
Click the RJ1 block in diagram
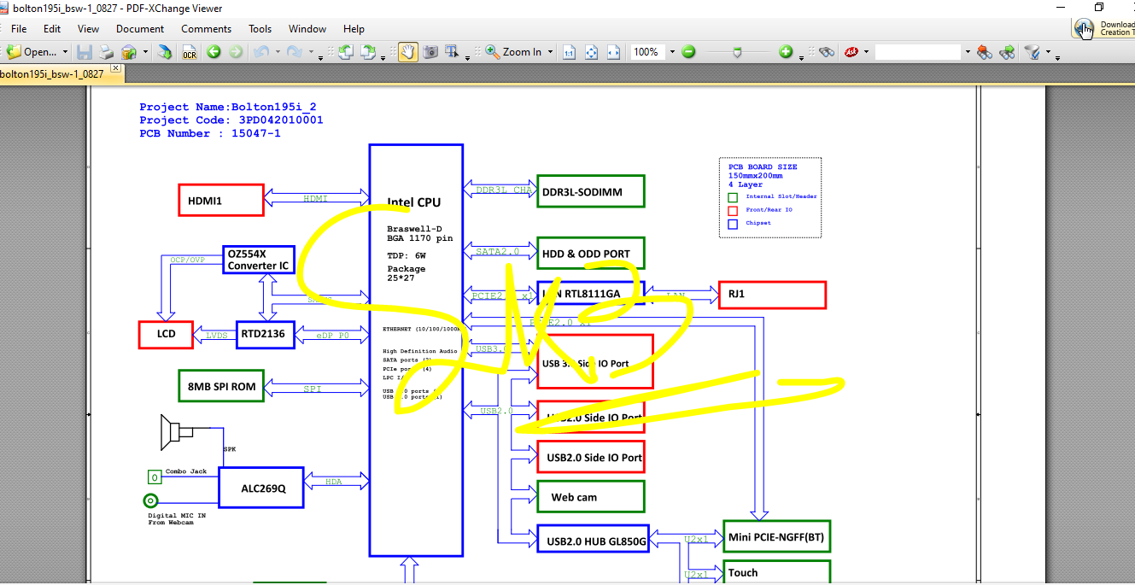pos(772,295)
